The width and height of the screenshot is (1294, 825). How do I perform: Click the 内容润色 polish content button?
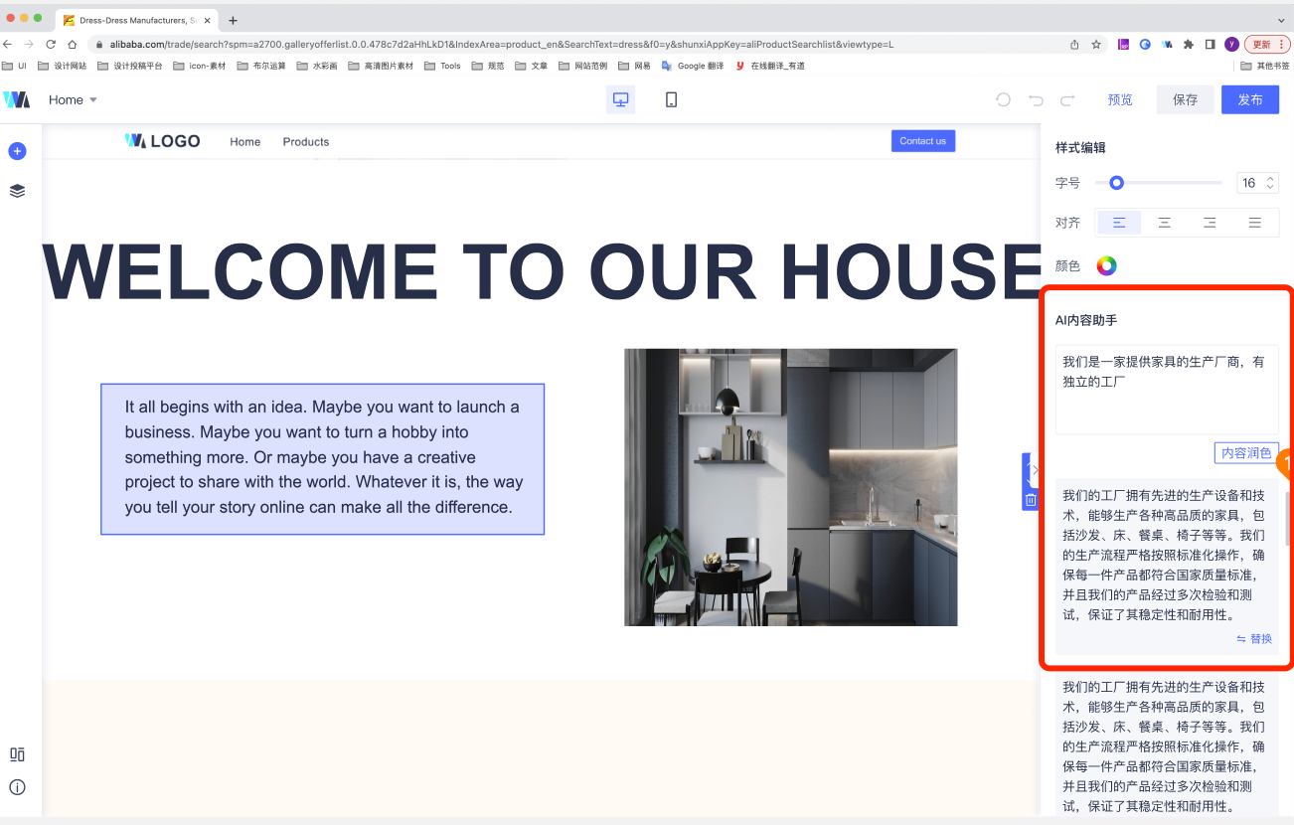[1246, 453]
